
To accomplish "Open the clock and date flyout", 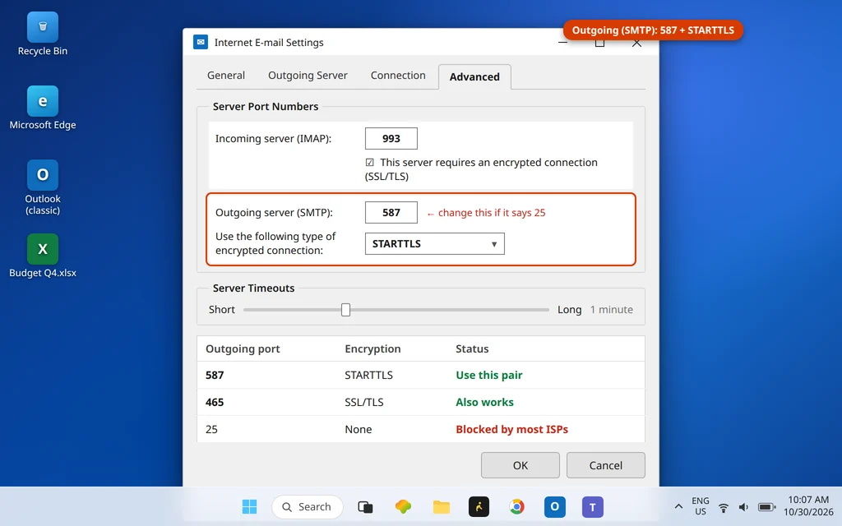I will (808, 506).
